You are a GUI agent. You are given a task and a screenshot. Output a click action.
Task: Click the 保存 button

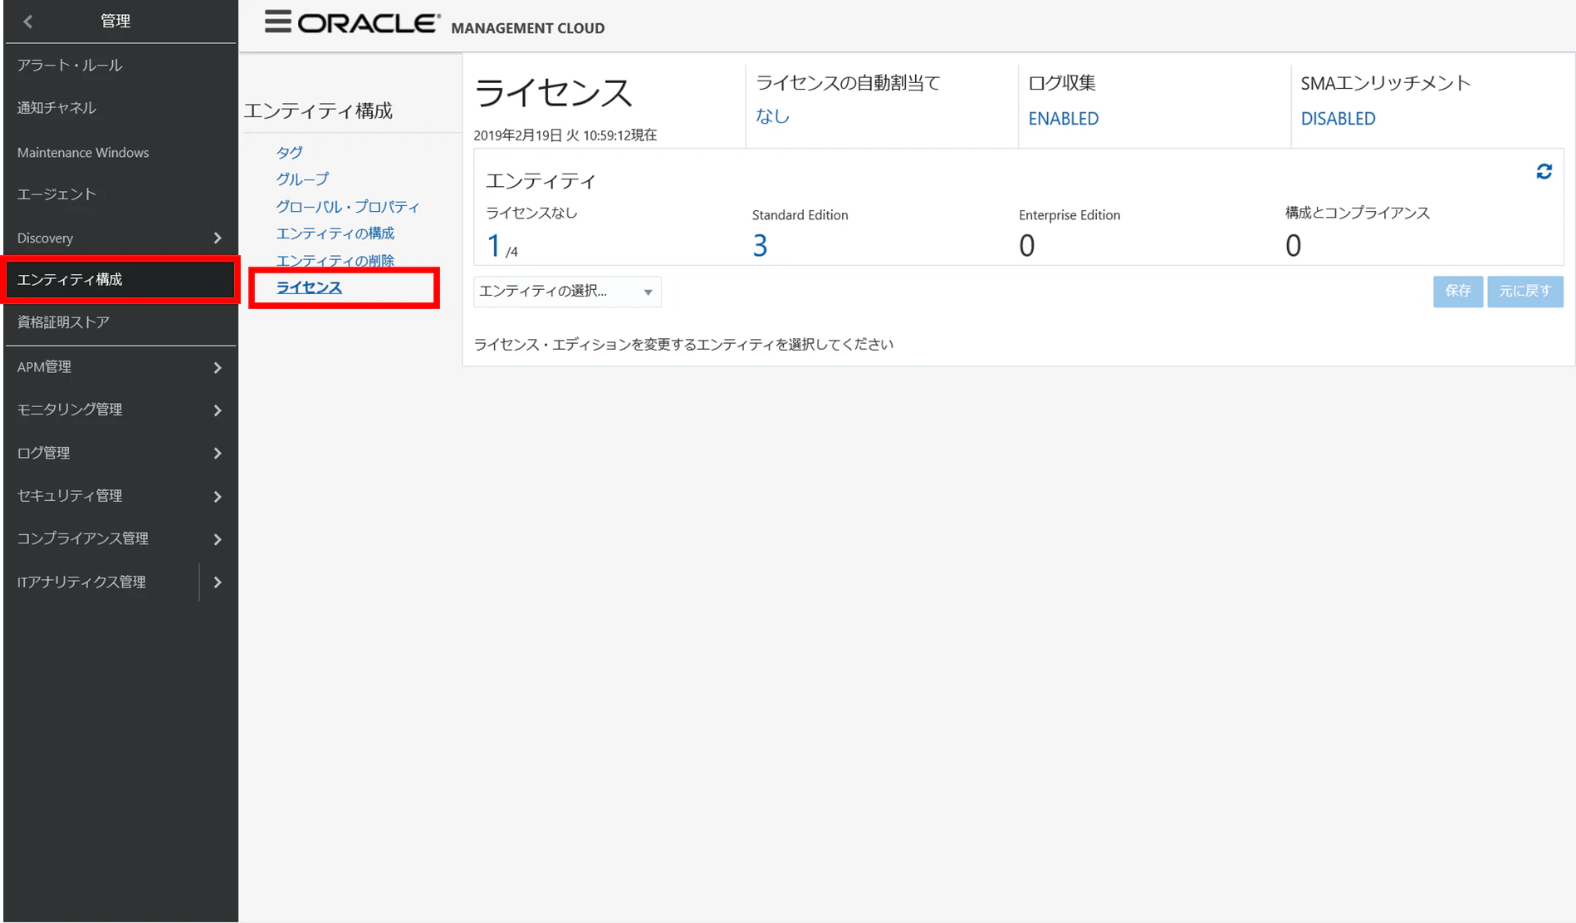pyautogui.click(x=1457, y=292)
